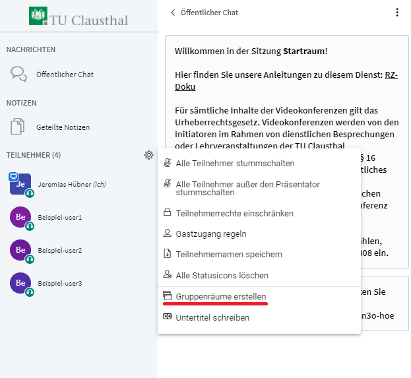Click Teilnehmernamen speichern download icon
411x378 pixels.
point(168,254)
